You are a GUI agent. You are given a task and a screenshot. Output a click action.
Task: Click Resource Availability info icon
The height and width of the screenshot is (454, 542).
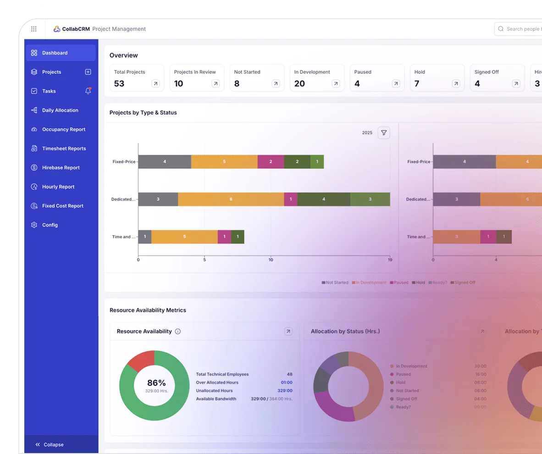tap(178, 332)
